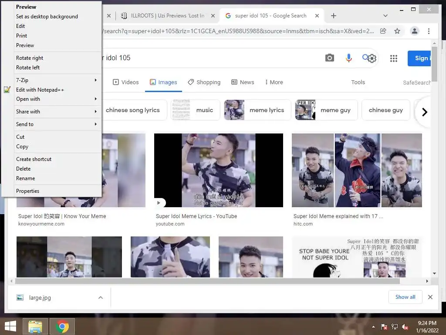
Task: Click the vertical scrollbar down arrow
Action: 434,273
